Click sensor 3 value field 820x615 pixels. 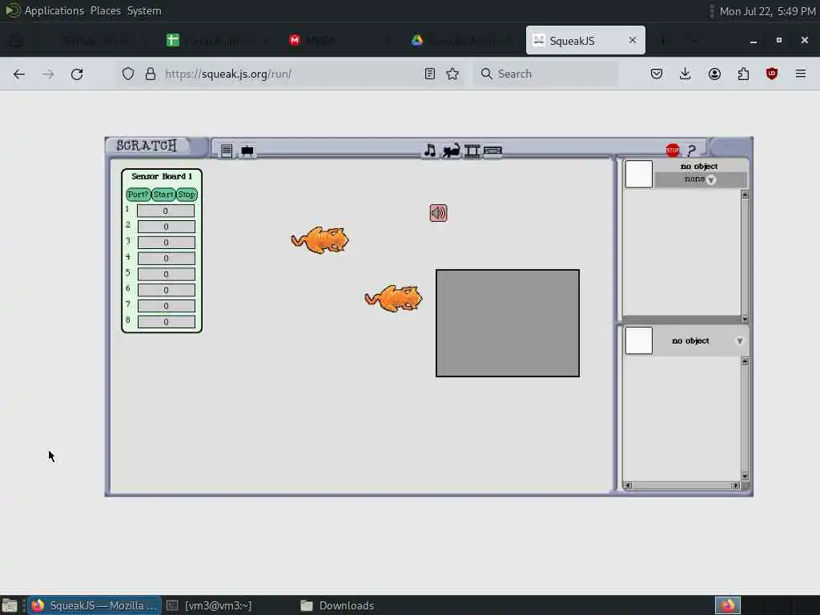166,243
